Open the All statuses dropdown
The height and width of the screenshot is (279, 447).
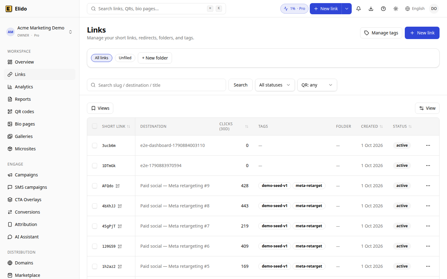275,85
